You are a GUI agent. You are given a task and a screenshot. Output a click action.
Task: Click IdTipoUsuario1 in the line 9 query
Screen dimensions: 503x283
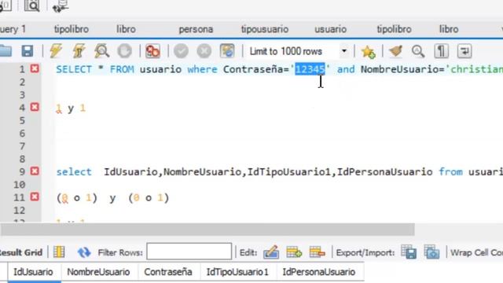(289, 172)
